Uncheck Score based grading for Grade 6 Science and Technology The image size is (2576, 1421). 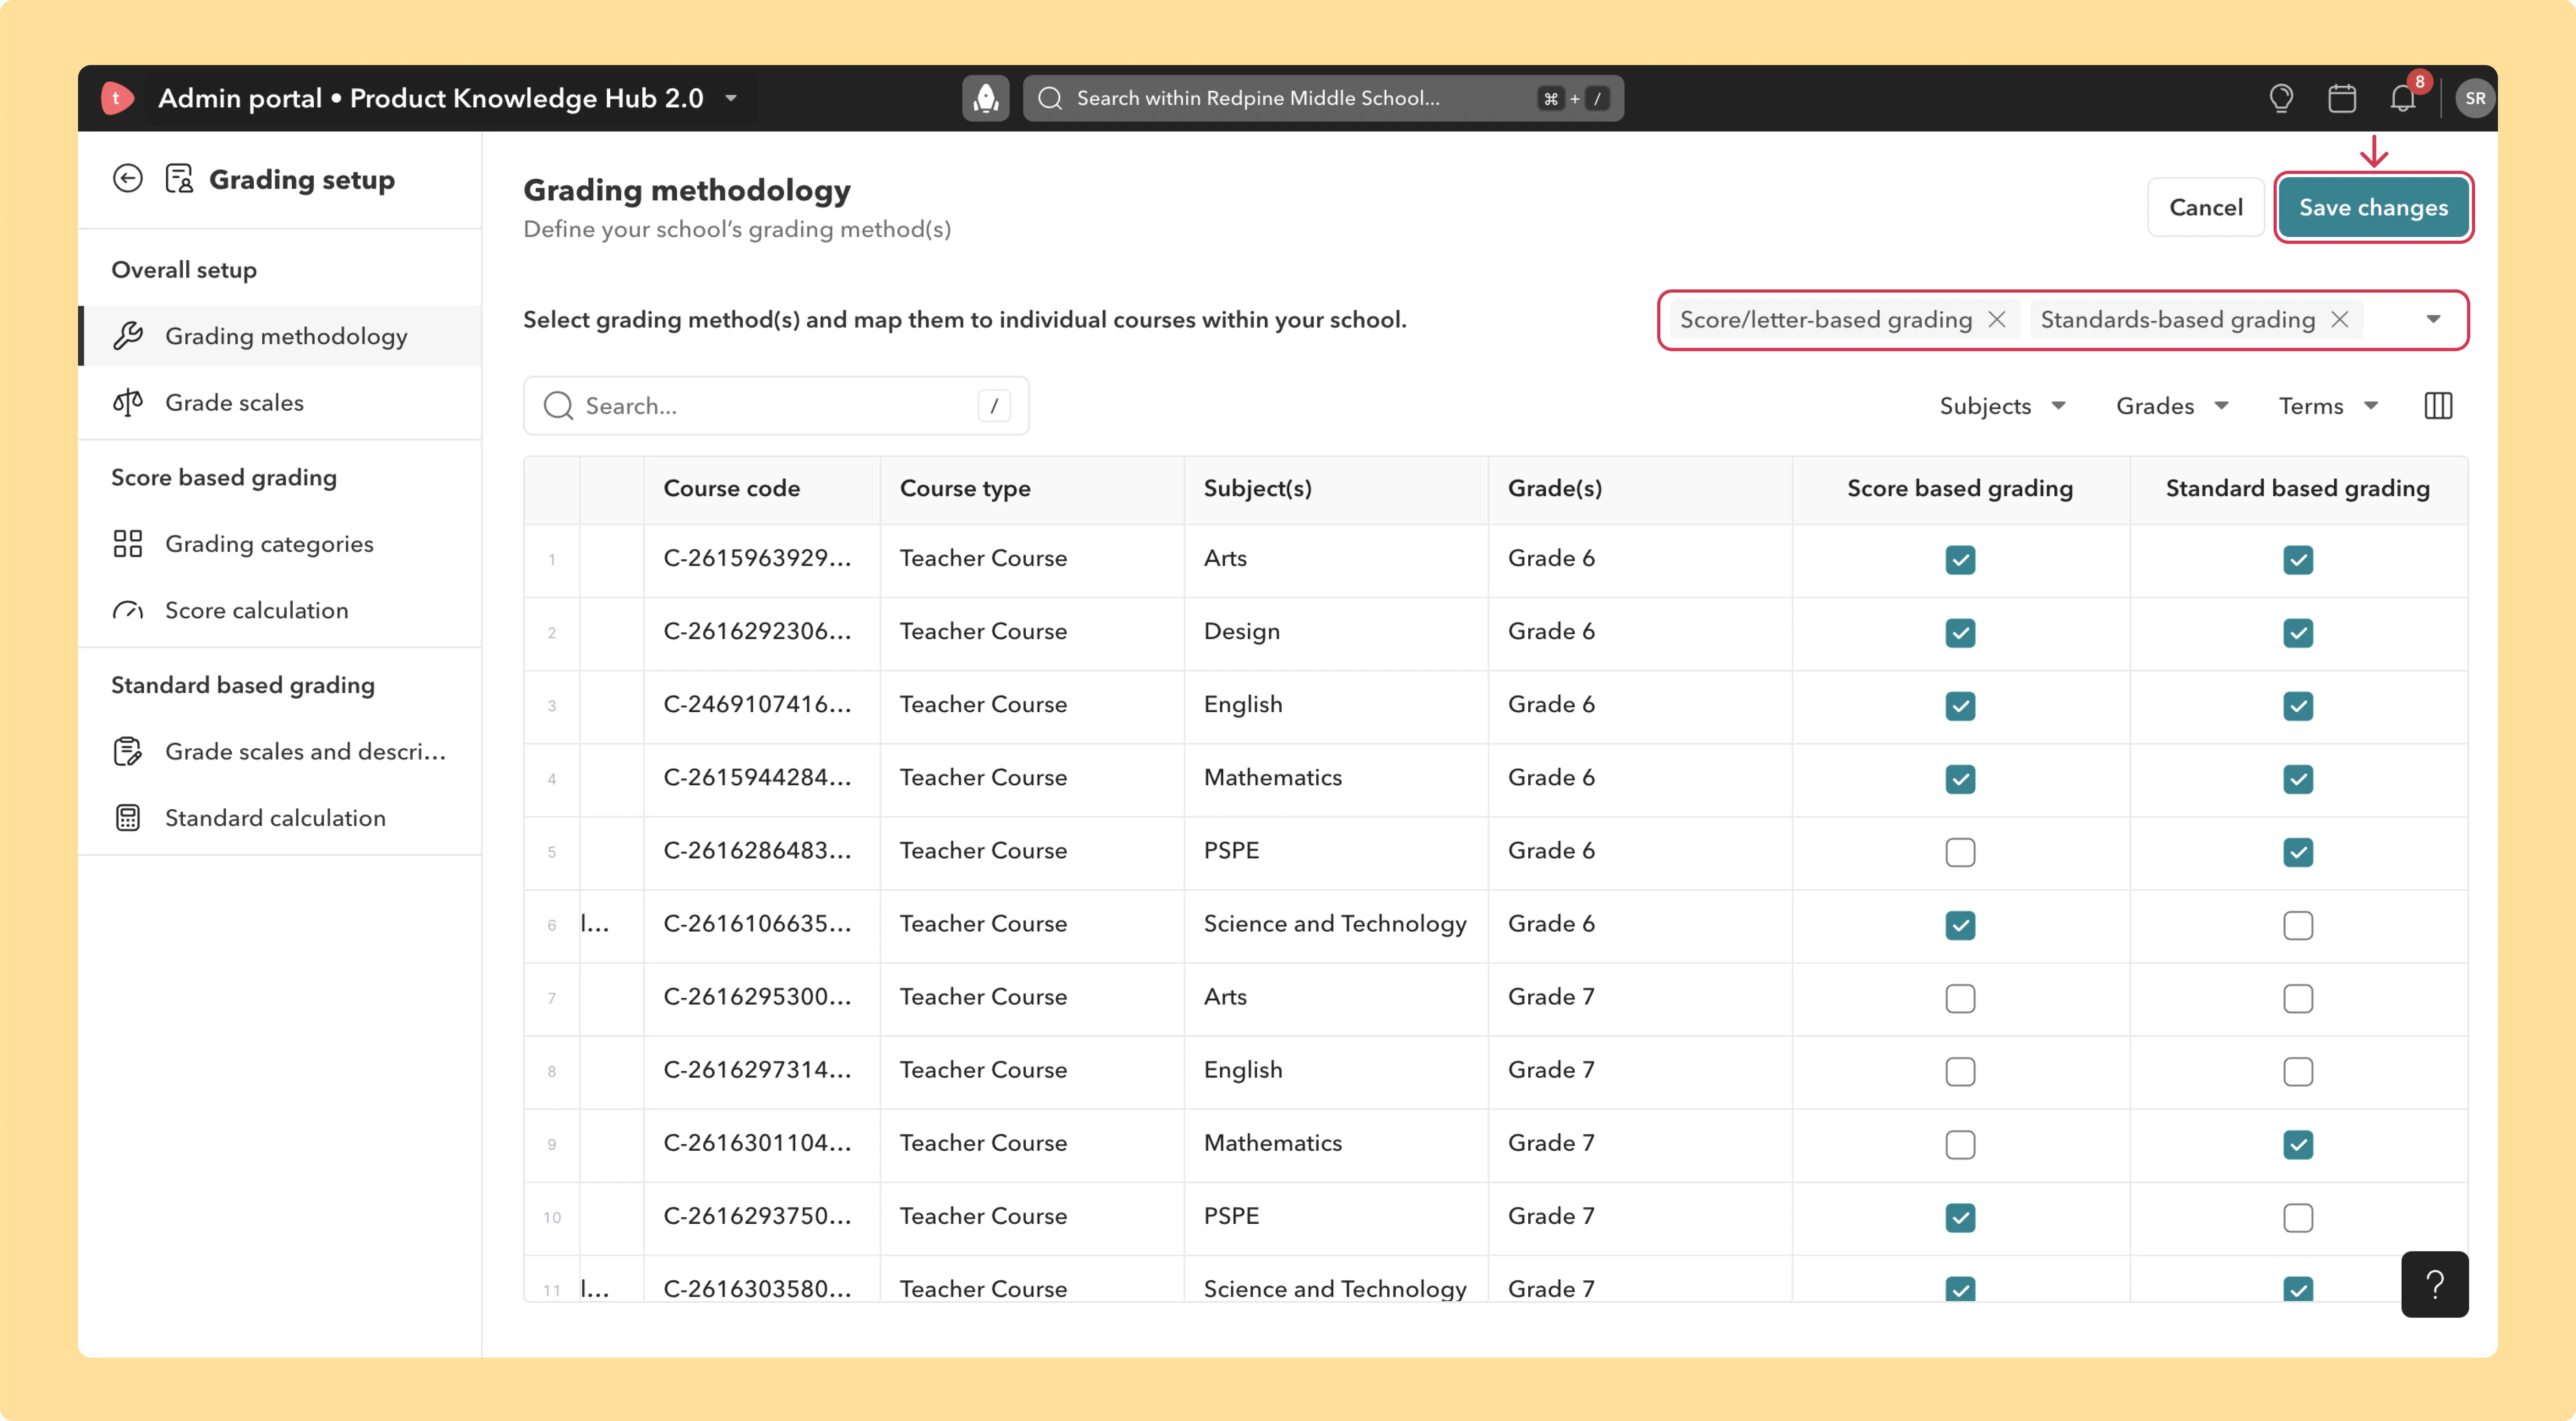tap(1960, 925)
